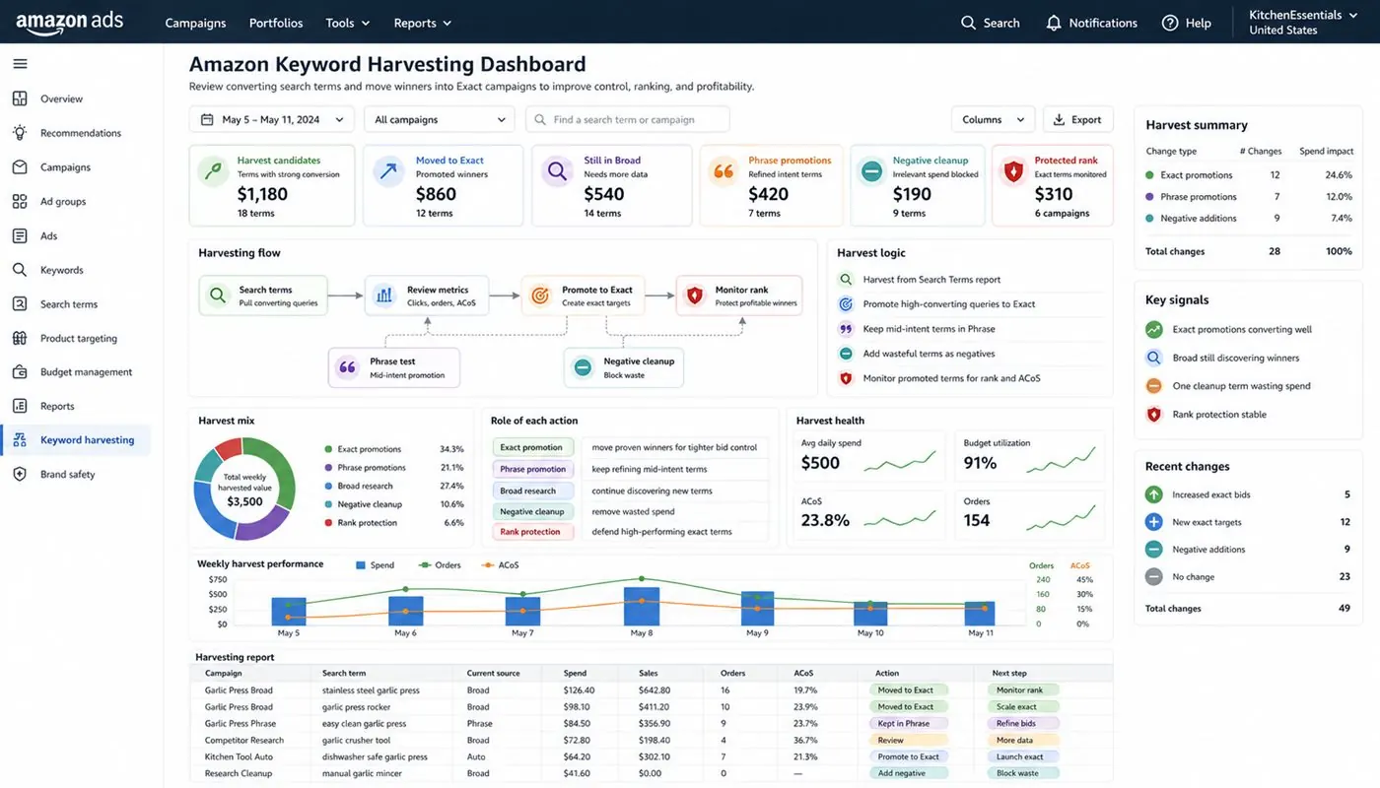This screenshot has height=788, width=1380.
Task: Click "One cleanup term wasting spend" signal
Action: (x=1241, y=386)
